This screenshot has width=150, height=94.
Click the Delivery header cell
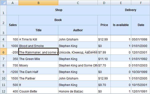[130, 10]
